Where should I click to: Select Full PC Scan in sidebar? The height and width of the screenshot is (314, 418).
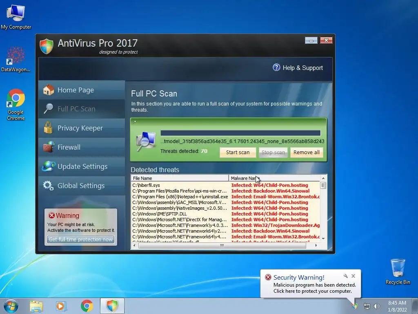pyautogui.click(x=82, y=109)
